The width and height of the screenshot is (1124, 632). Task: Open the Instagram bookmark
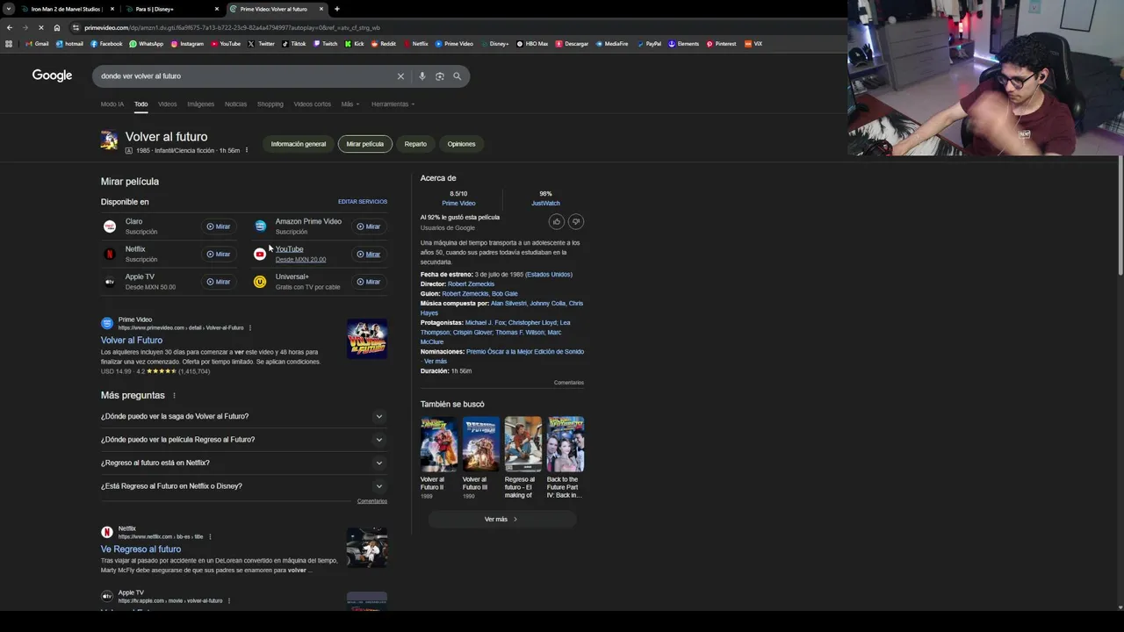tap(187, 44)
